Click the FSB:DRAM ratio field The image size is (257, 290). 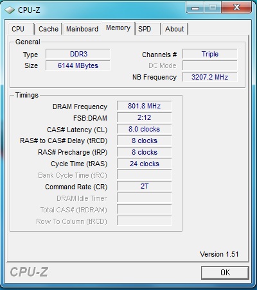pyautogui.click(x=144, y=117)
